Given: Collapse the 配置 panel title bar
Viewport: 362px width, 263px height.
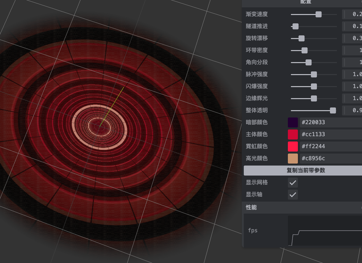Looking at the screenshot, I should [303, 3].
